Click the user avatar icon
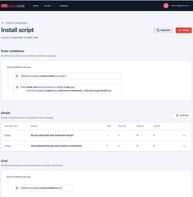193x197 pixels. (166, 6)
